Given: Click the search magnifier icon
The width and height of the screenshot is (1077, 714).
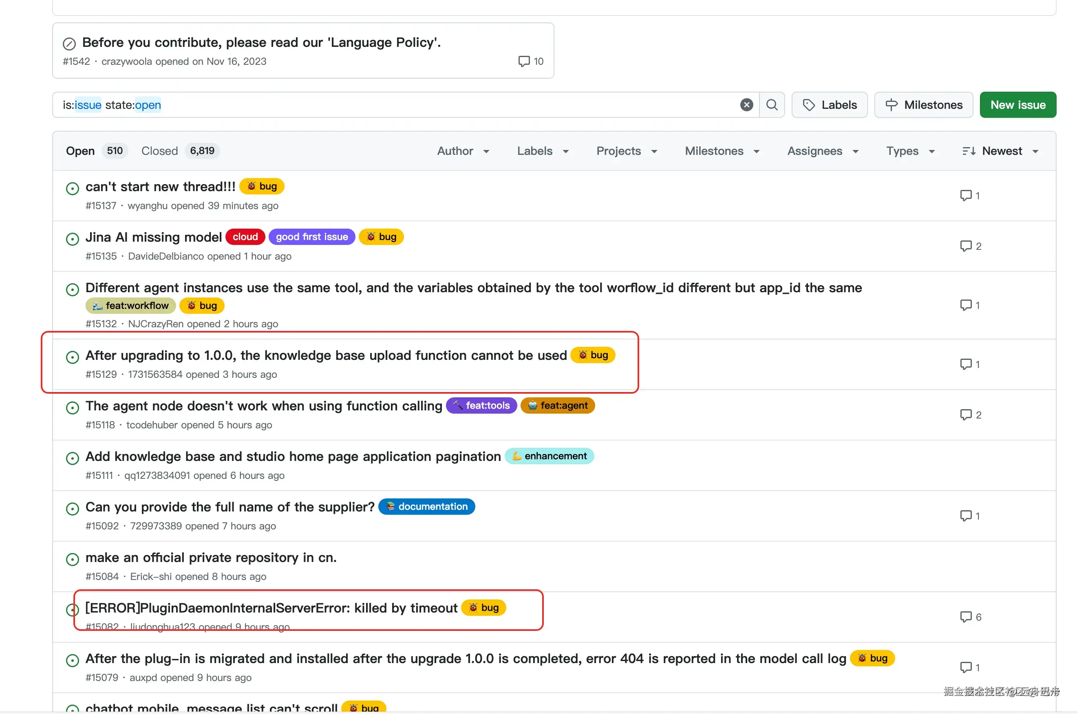Looking at the screenshot, I should 772,105.
